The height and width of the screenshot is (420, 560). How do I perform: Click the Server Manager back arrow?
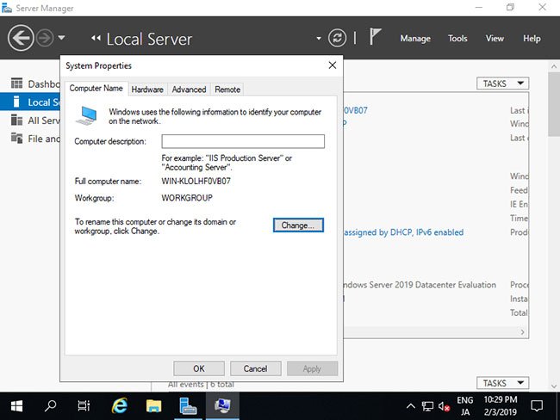21,38
